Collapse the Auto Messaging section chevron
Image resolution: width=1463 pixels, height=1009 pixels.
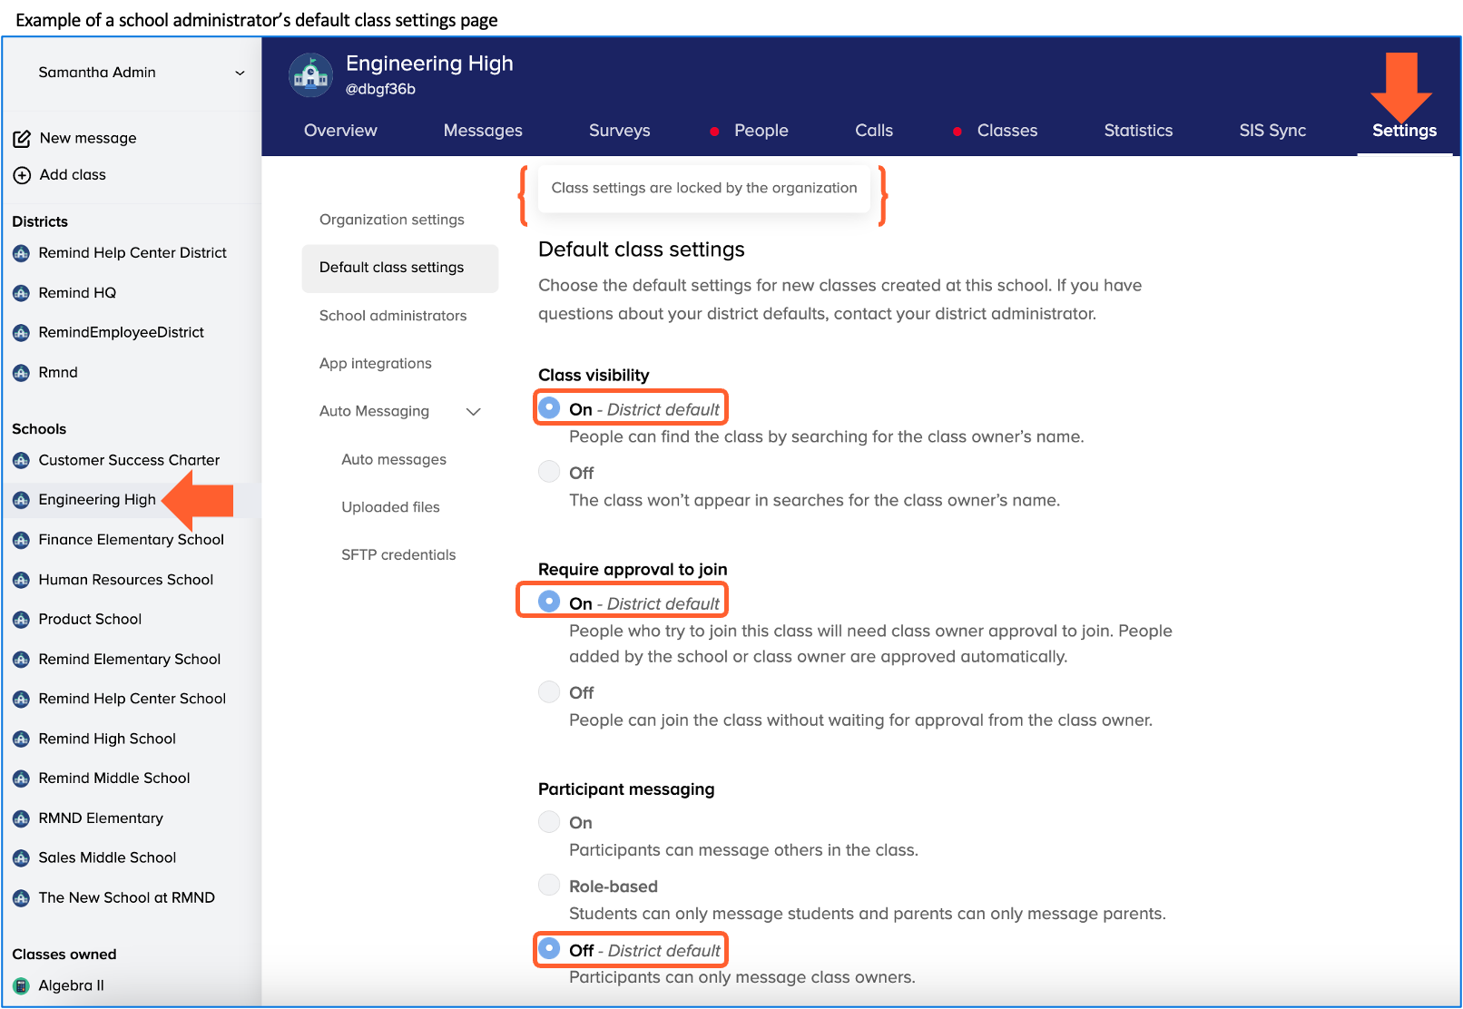pyautogui.click(x=473, y=412)
